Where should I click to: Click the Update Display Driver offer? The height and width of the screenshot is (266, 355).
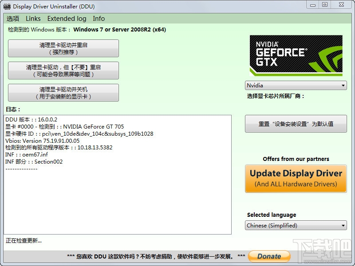[x=296, y=179]
